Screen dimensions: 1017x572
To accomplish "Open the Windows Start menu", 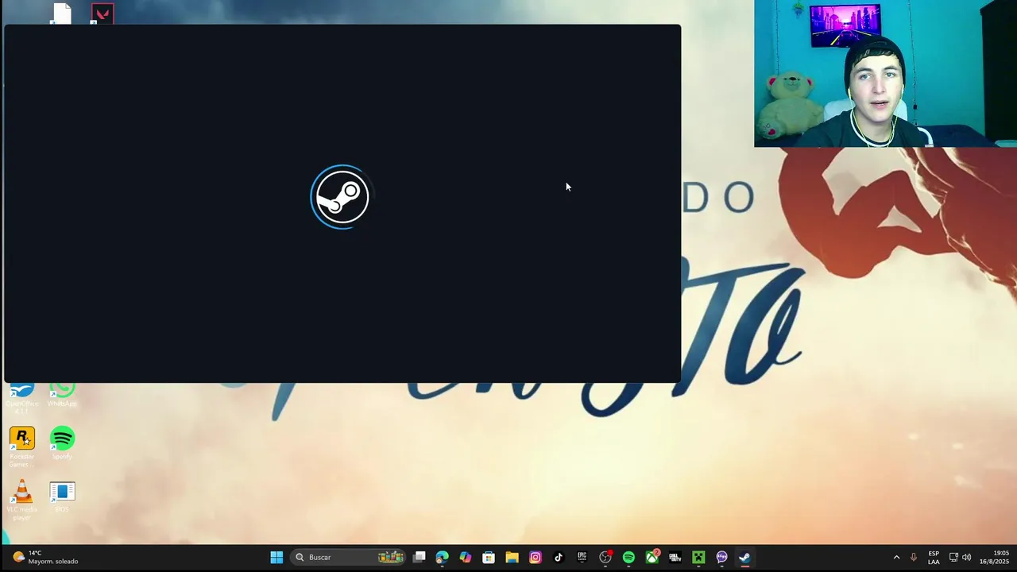I will pos(276,558).
